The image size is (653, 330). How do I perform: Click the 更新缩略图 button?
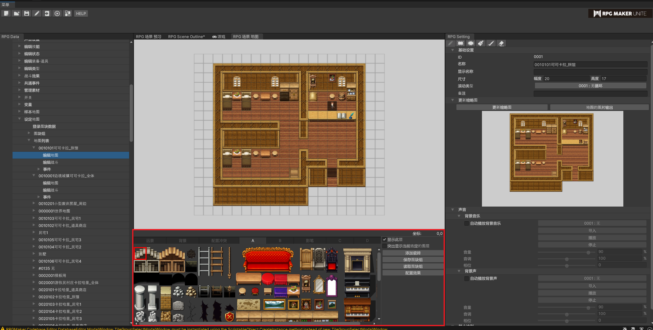coord(502,107)
